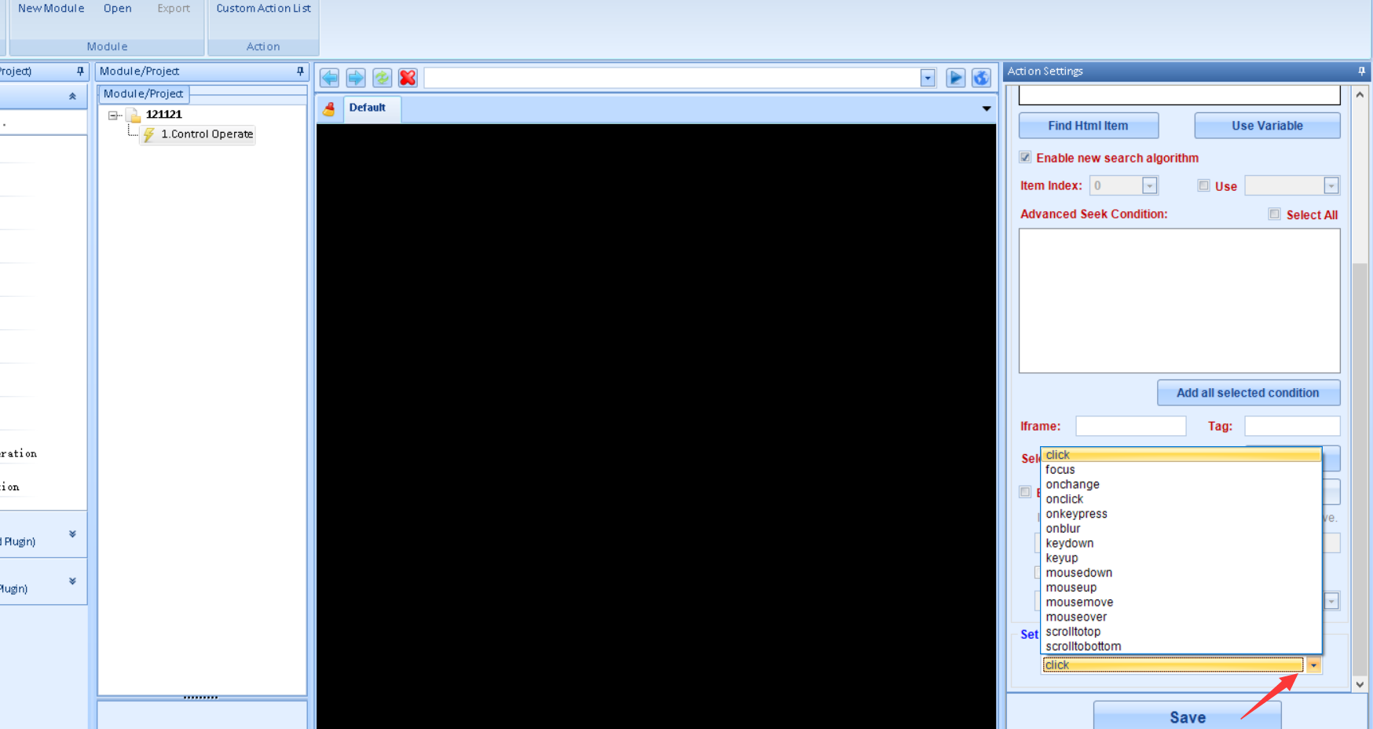Click the Find Html Item button

coord(1088,126)
